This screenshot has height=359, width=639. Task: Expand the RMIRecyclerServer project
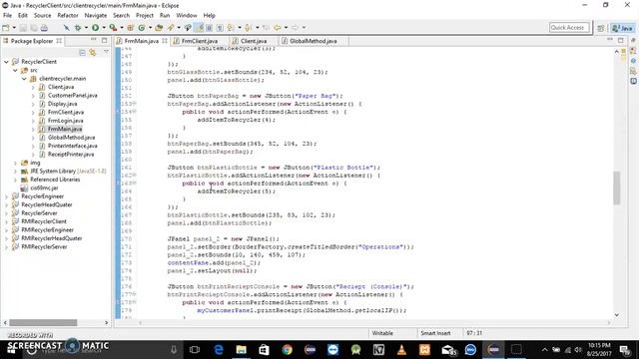(x=6, y=247)
